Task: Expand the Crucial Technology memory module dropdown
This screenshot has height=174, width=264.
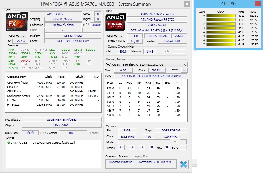Action: [x=146, y=65]
